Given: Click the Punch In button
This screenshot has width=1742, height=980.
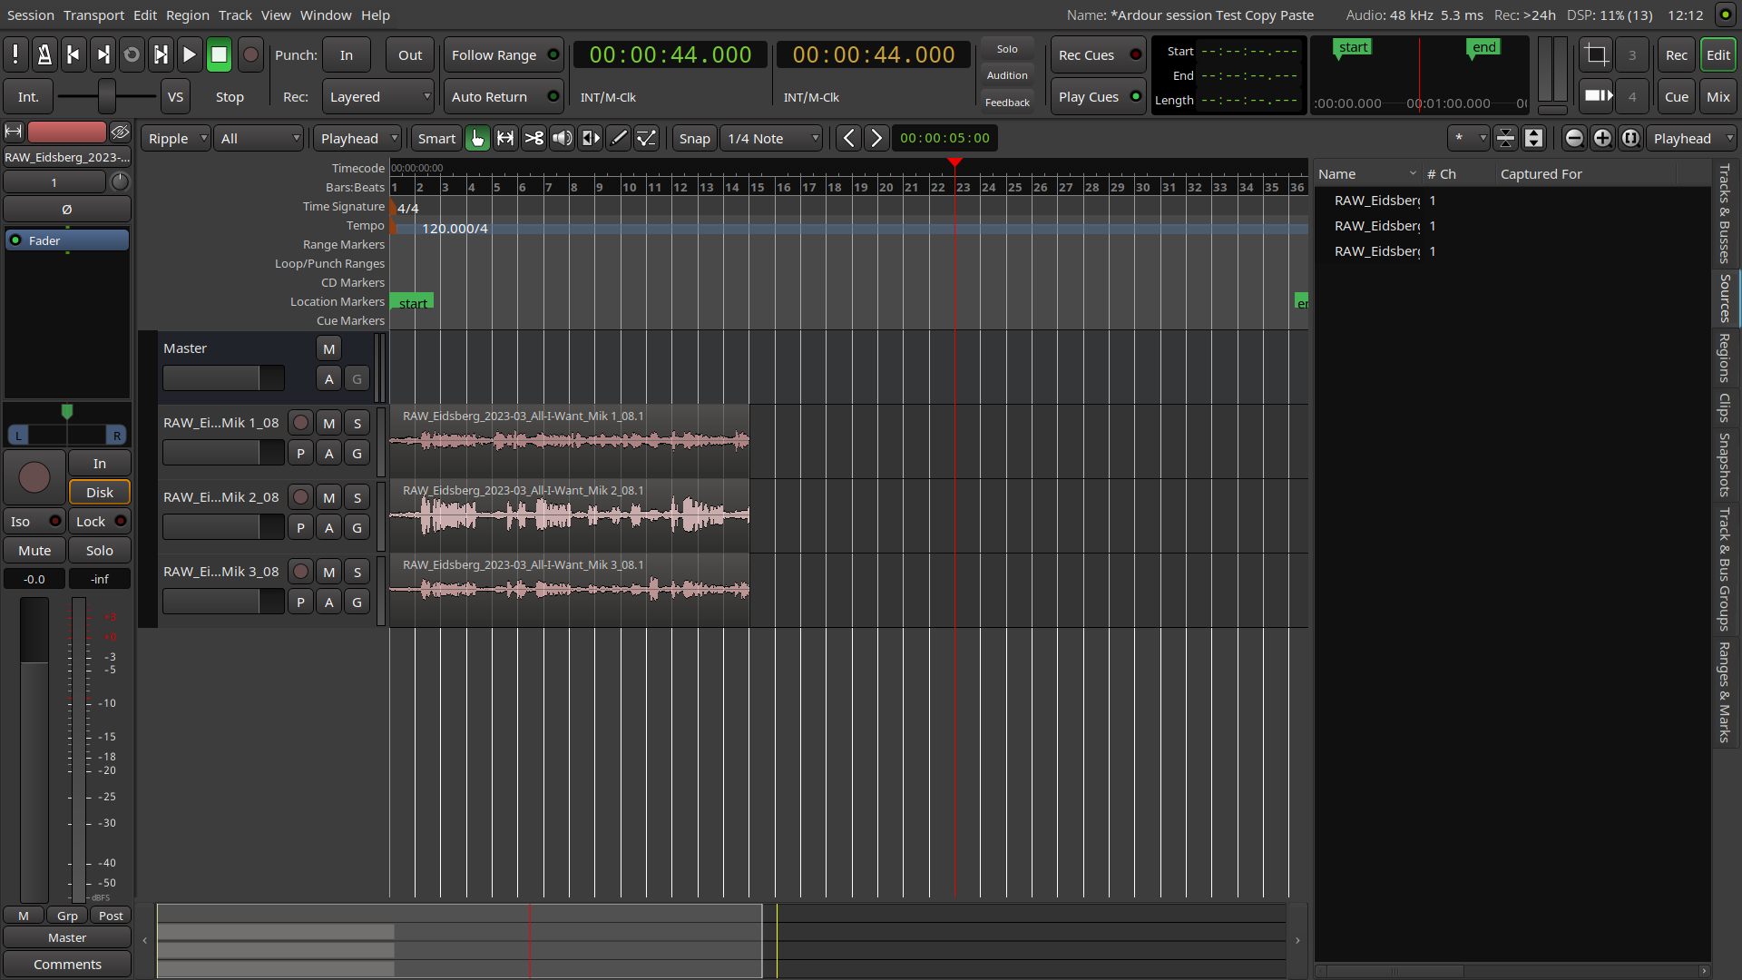Looking at the screenshot, I should (347, 55).
